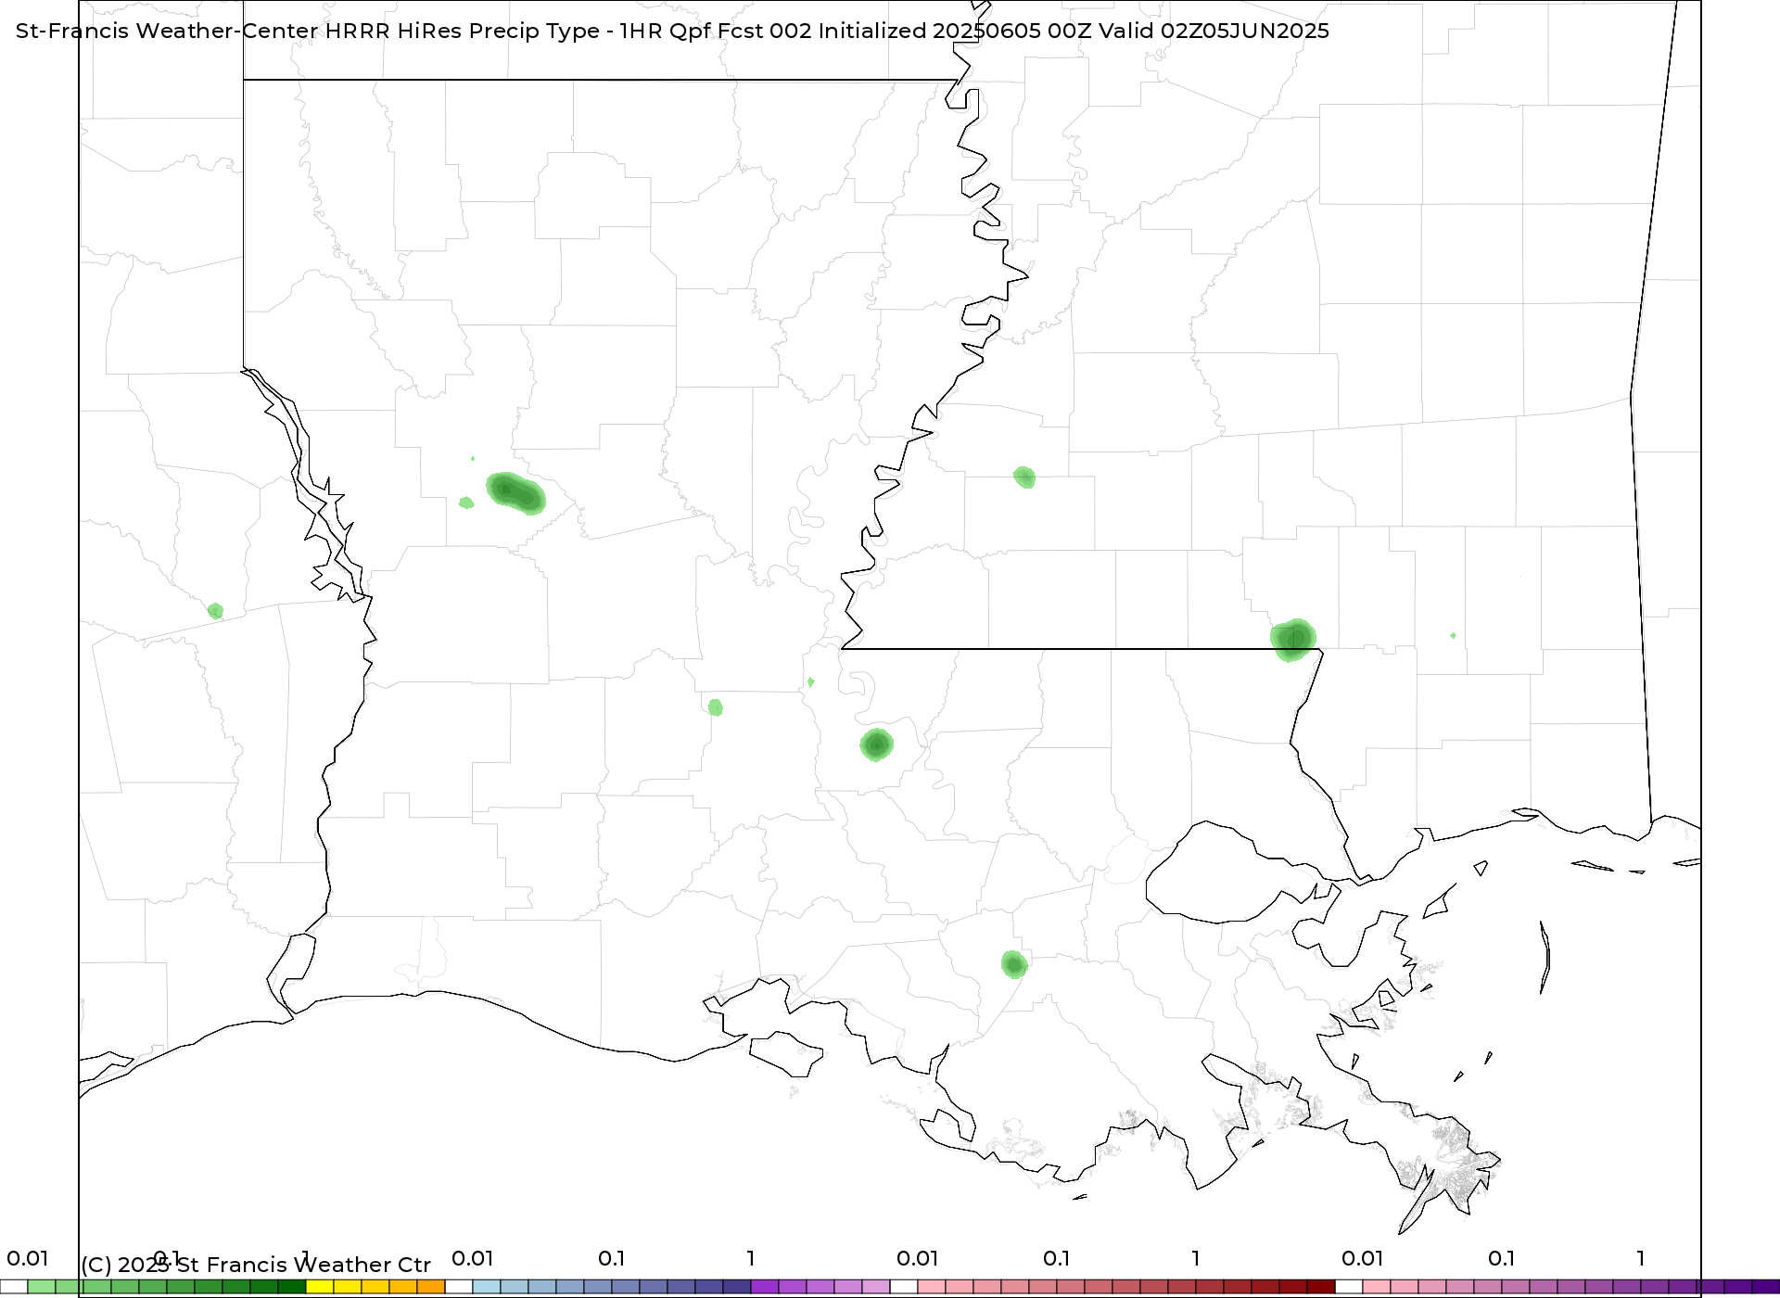Click 'HRRR HiRes Precip Type' in the title
The width and height of the screenshot is (1780, 1298).
(x=463, y=31)
